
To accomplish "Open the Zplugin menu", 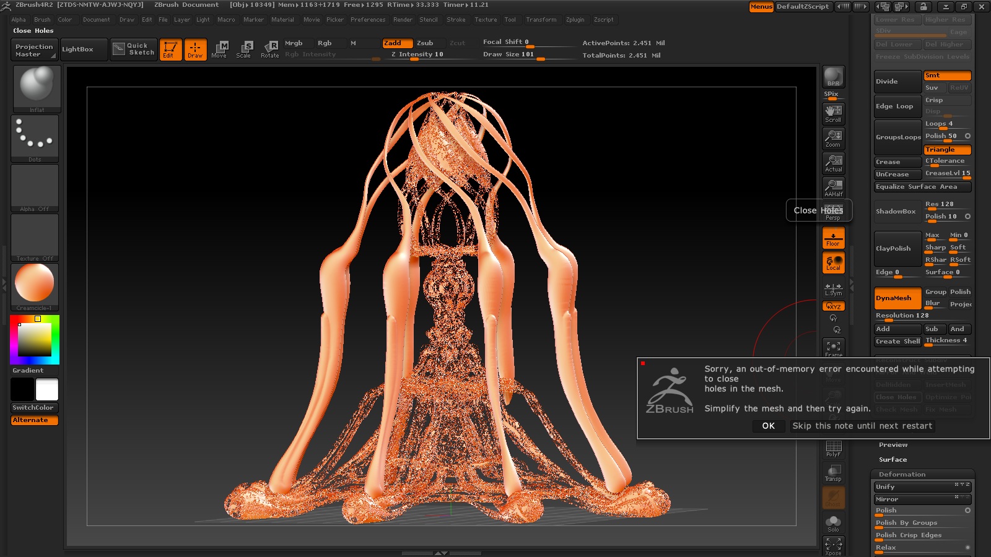I will 575,20.
